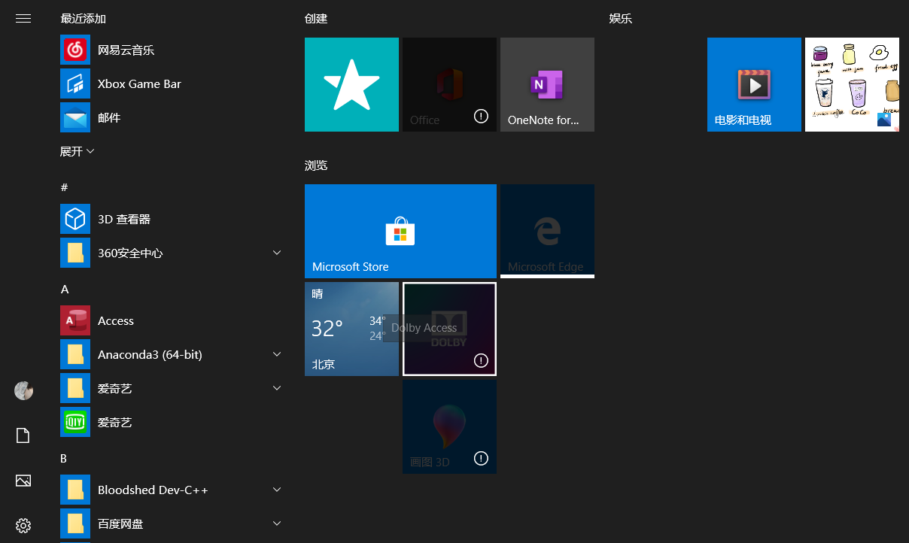
Task: Open Settings gear in sidebar
Action: tap(23, 525)
